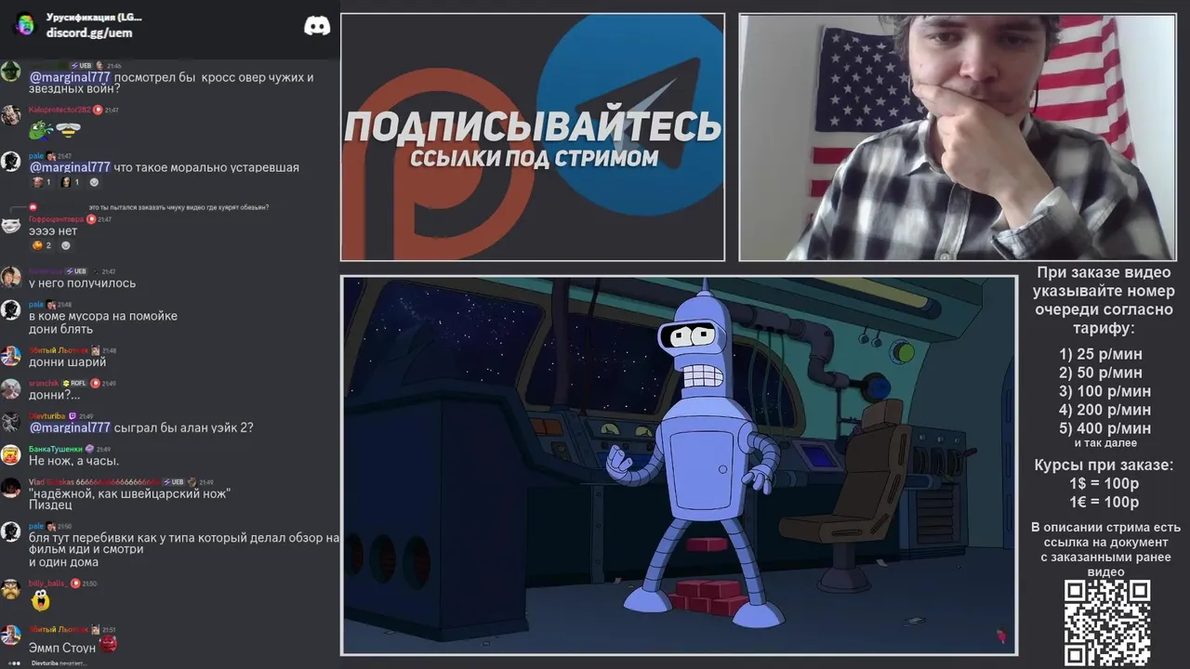Click the ROFL badge next to srunchik

click(x=74, y=383)
